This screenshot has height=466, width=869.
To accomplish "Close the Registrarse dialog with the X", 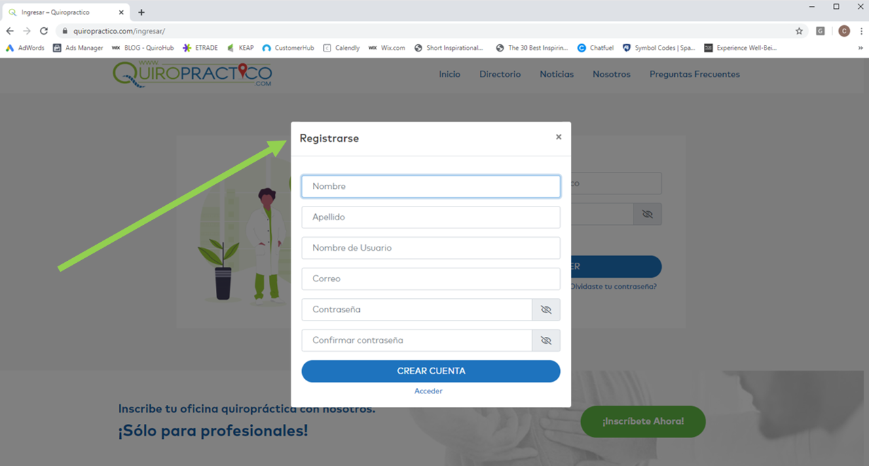I will click(559, 137).
